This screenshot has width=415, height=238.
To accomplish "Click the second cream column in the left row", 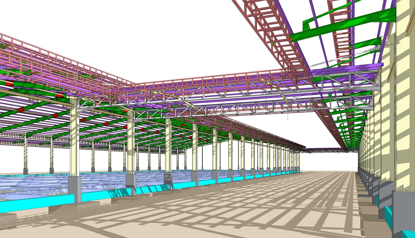I will [x=131, y=145].
